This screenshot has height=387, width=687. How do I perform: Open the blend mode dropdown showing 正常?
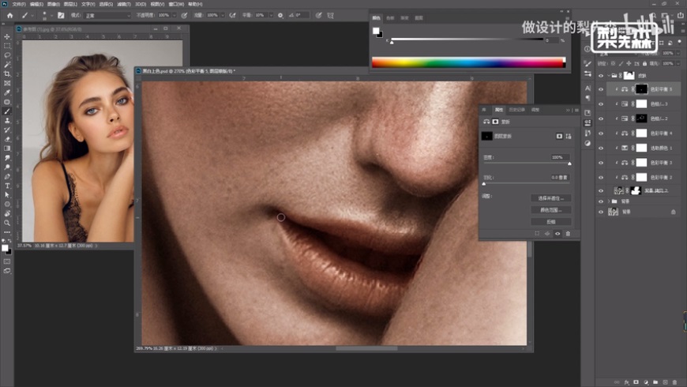(107, 15)
